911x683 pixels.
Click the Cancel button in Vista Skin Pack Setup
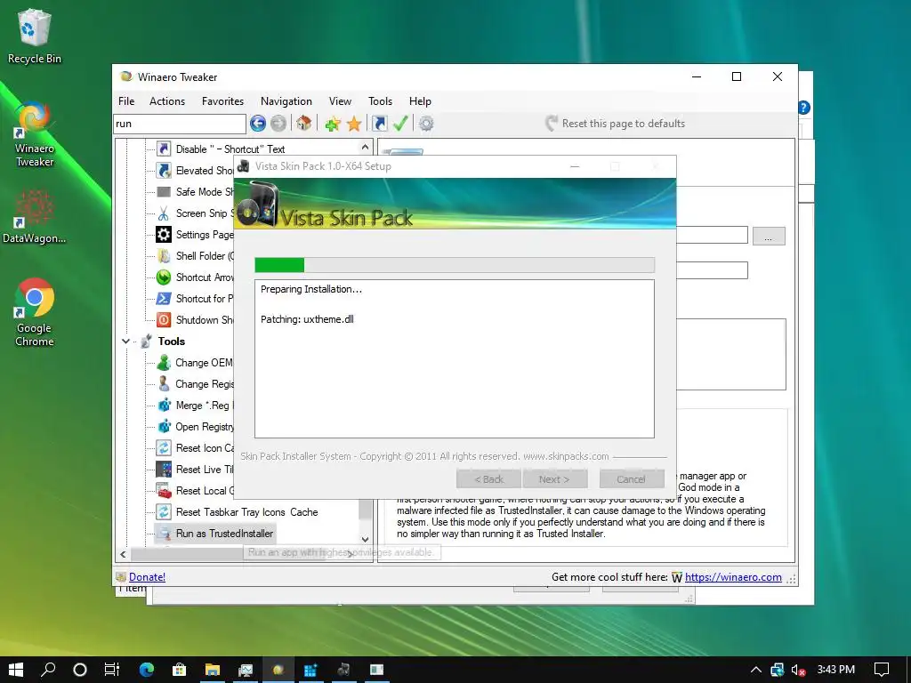[632, 479]
